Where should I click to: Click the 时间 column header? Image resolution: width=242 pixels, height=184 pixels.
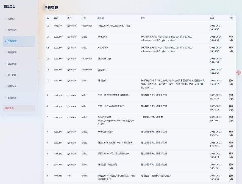tap(212, 18)
